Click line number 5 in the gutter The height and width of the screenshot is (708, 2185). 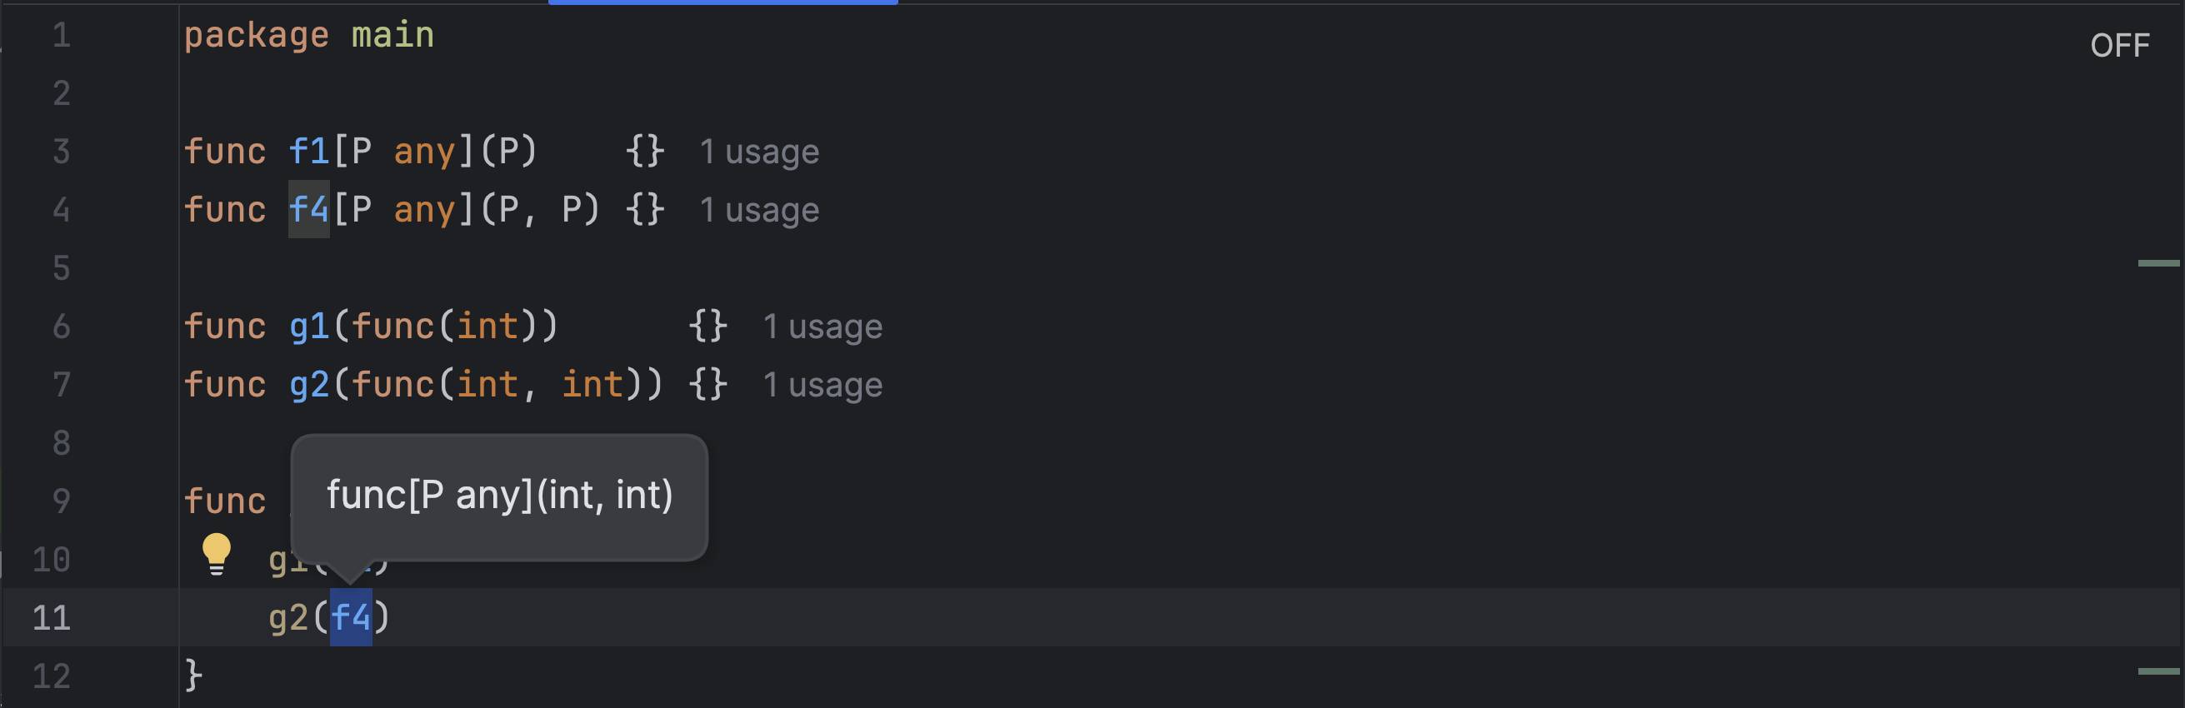tap(61, 268)
